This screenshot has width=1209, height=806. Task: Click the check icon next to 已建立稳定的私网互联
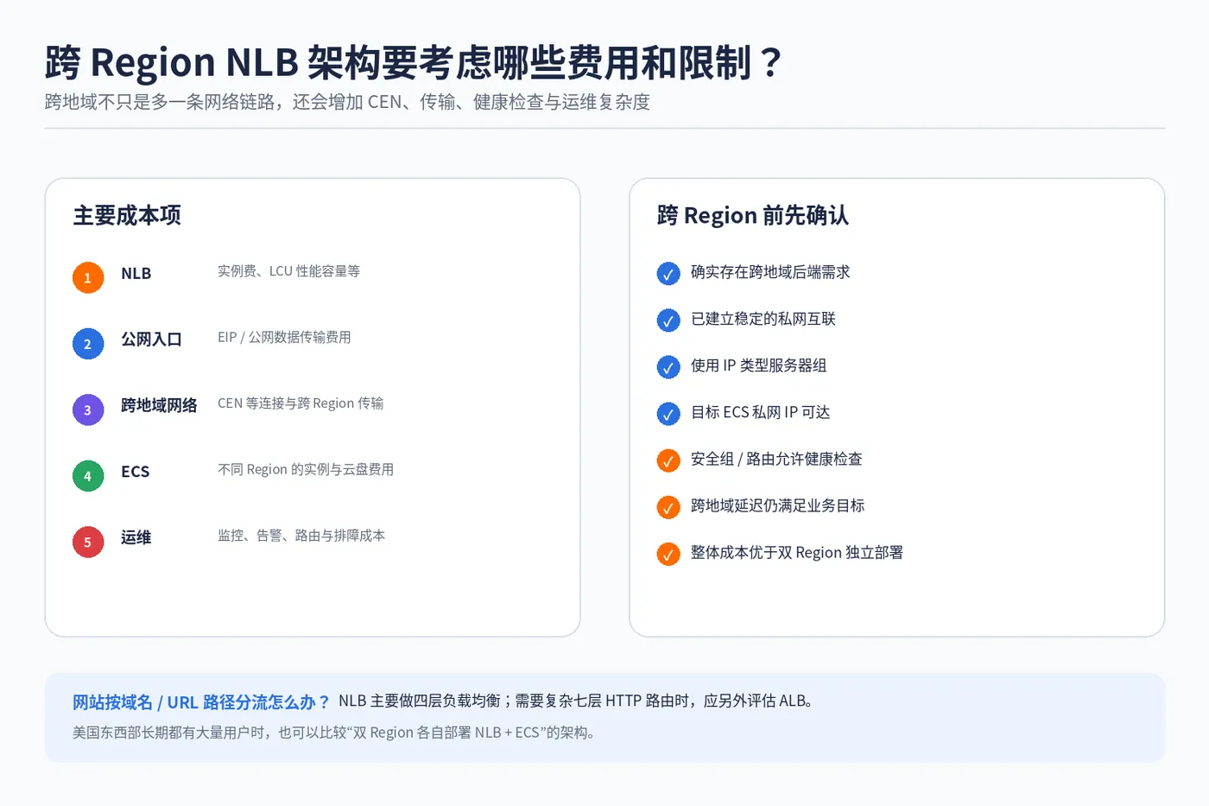point(668,320)
